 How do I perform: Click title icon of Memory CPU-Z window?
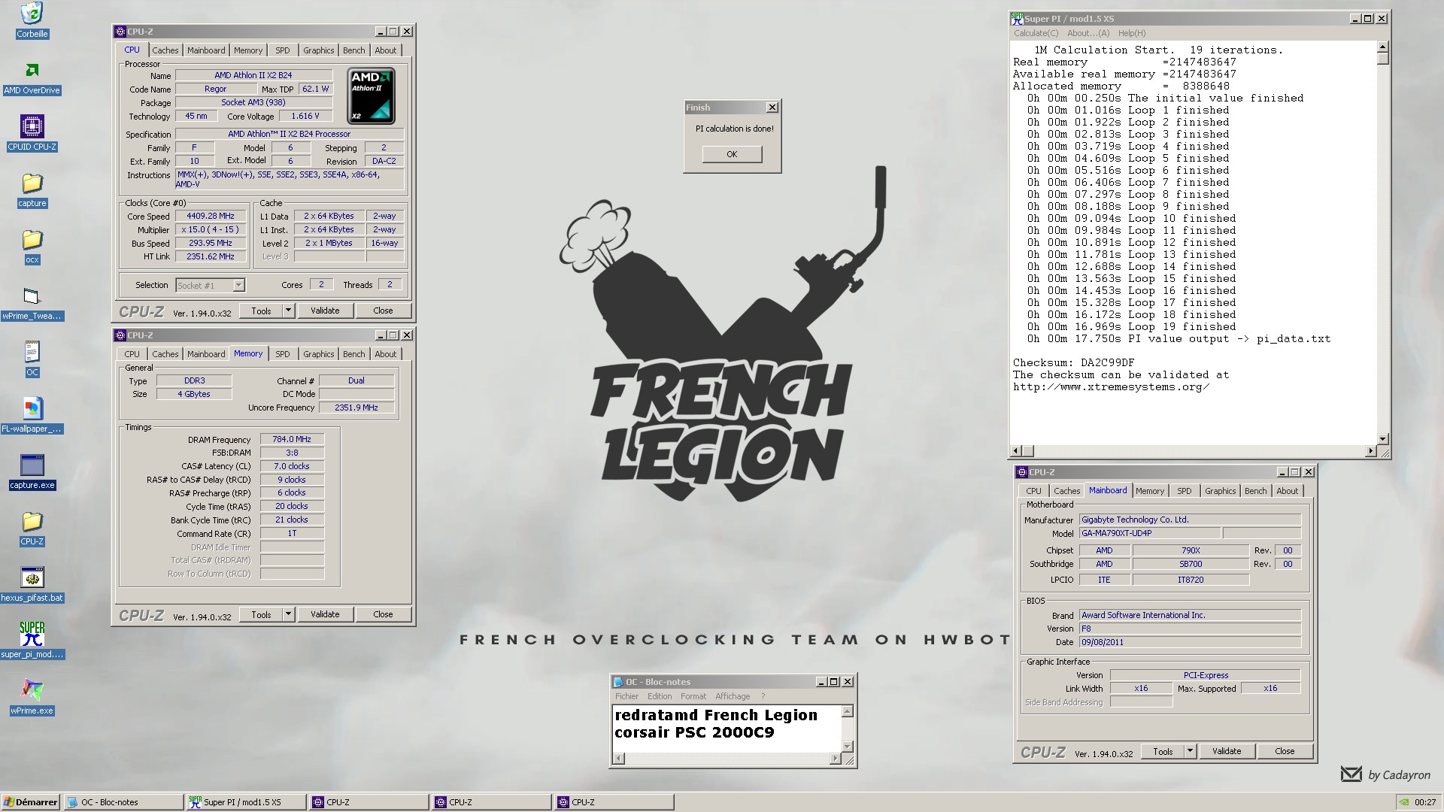click(x=120, y=335)
